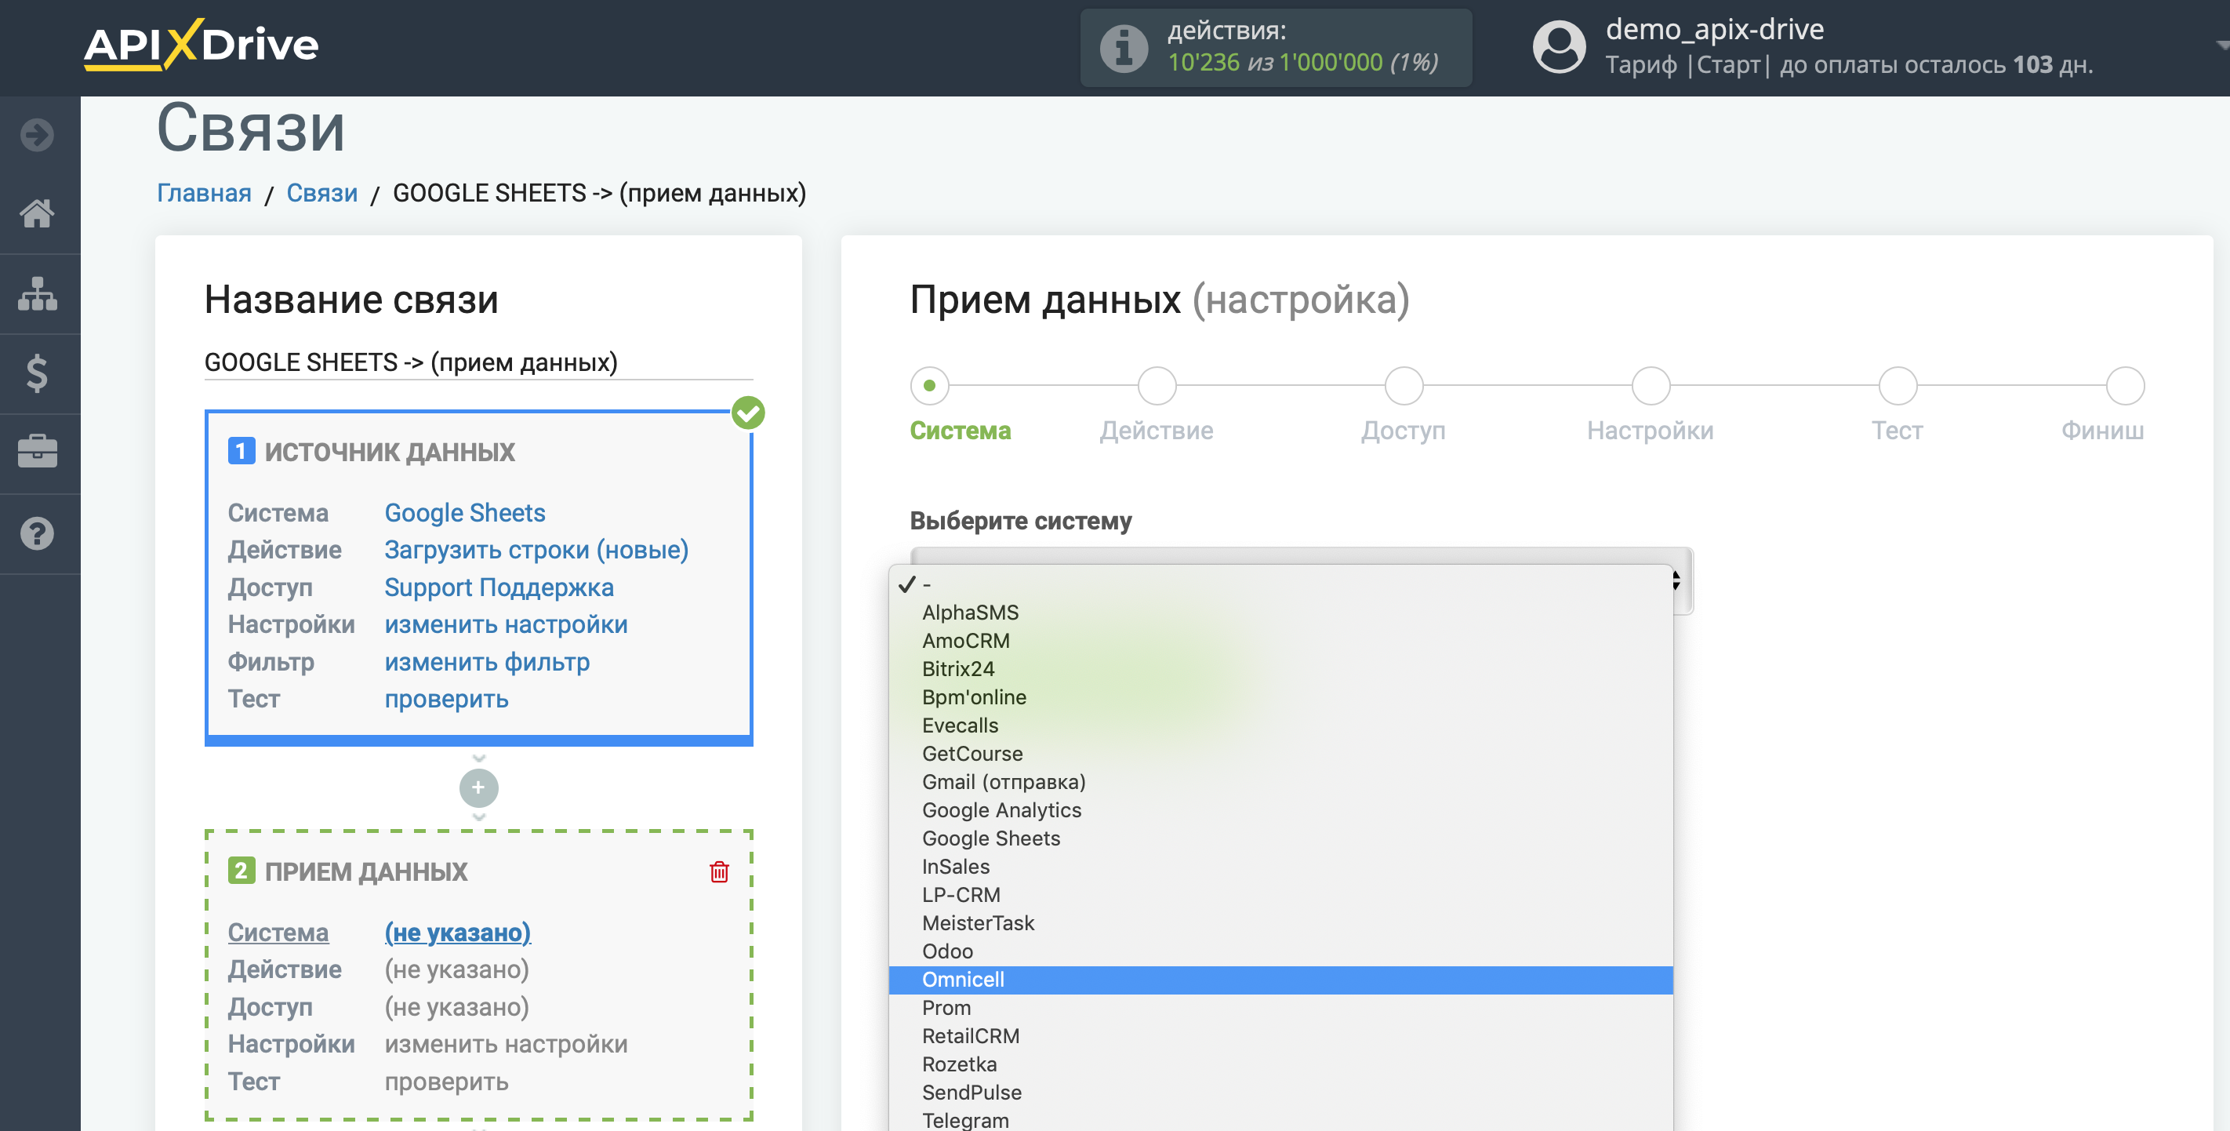The height and width of the screenshot is (1131, 2230).
Task: Select the Тест step circle
Action: [x=1898, y=385]
